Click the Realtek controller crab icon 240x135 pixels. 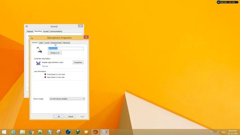[38, 63]
